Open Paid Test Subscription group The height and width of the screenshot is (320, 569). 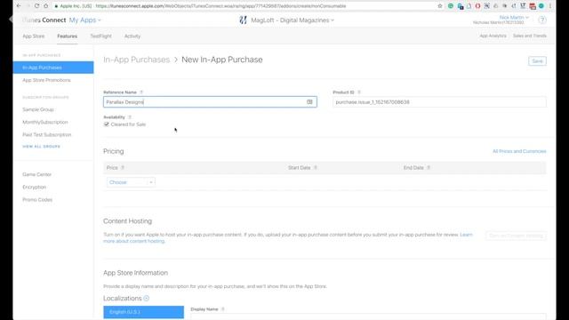pos(47,134)
